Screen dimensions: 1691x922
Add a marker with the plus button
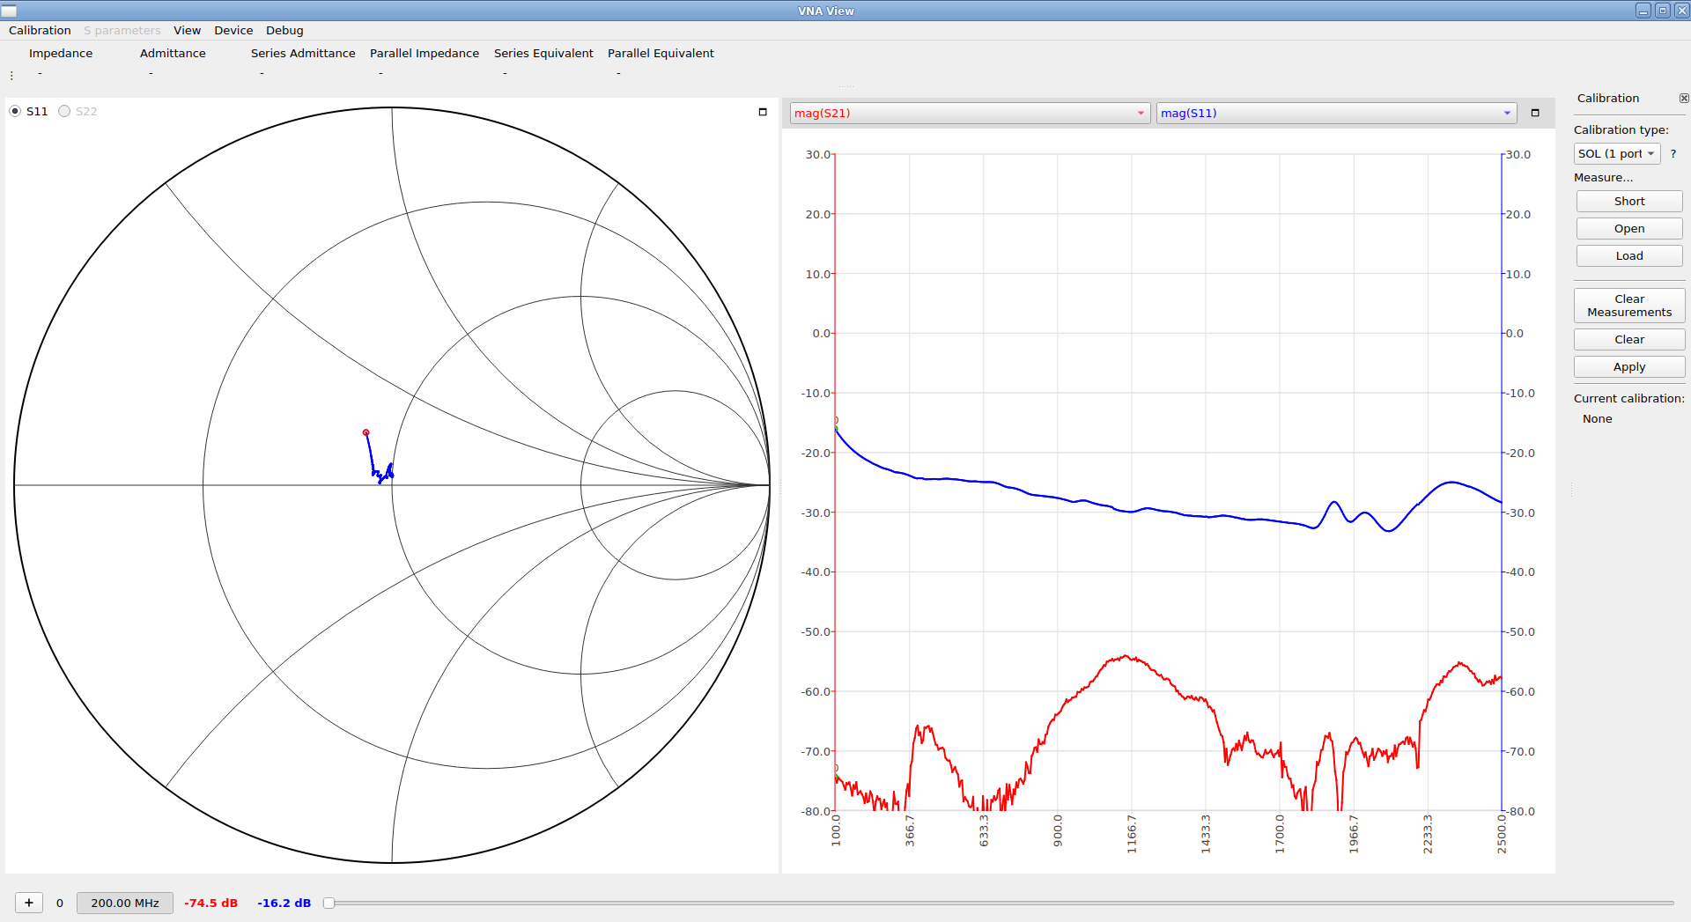point(29,903)
